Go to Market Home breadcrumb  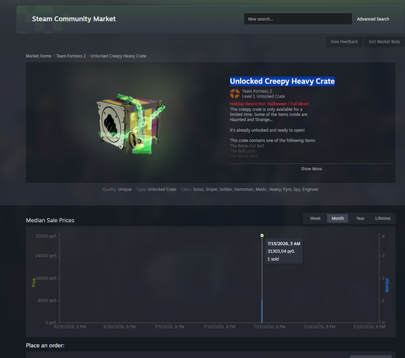(x=39, y=56)
